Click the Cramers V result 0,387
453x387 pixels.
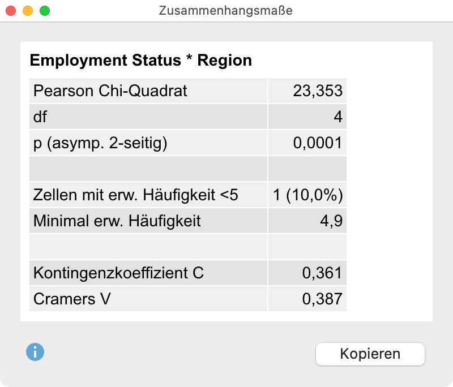[x=327, y=299]
